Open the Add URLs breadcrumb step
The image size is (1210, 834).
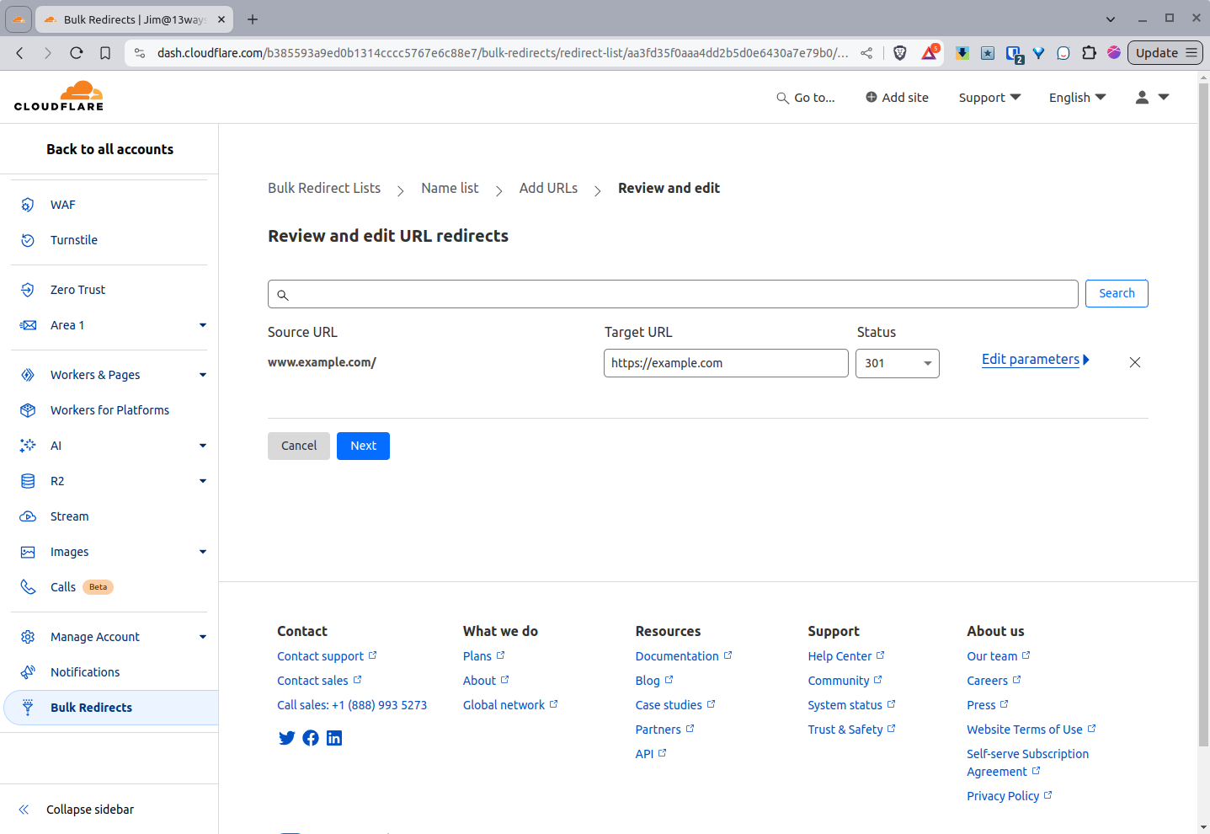click(x=548, y=188)
